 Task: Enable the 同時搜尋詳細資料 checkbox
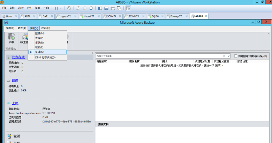(236, 56)
